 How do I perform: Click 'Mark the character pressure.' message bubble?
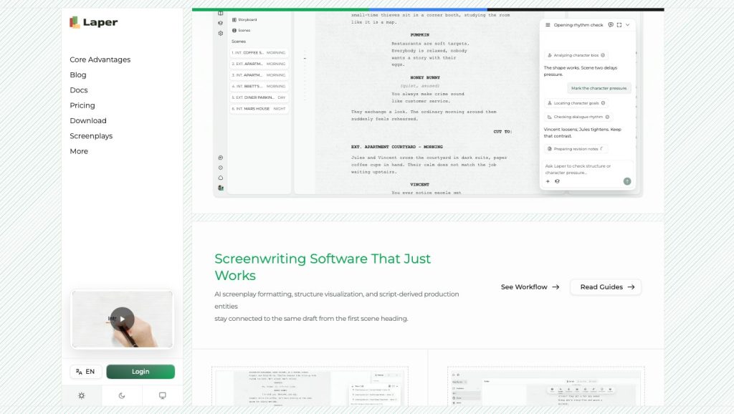click(x=599, y=88)
